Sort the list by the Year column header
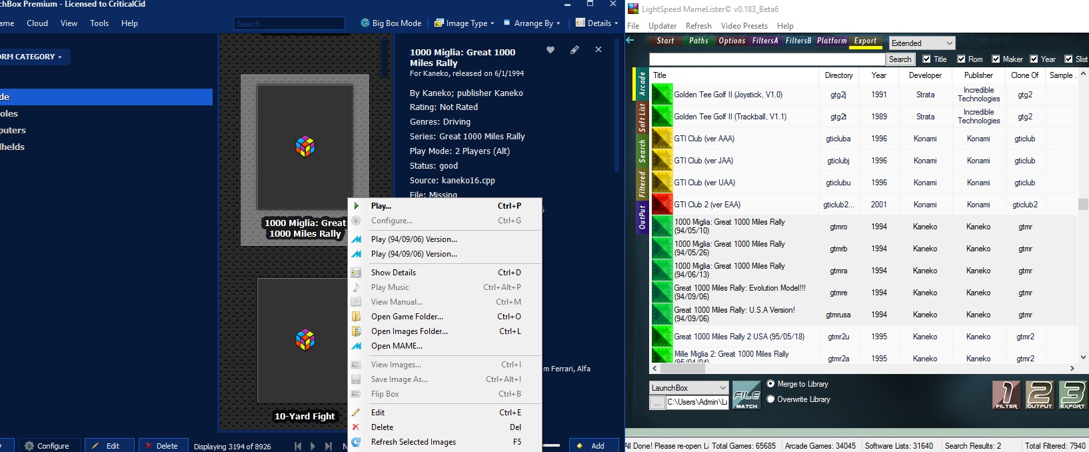The width and height of the screenshot is (1089, 452). 879,75
